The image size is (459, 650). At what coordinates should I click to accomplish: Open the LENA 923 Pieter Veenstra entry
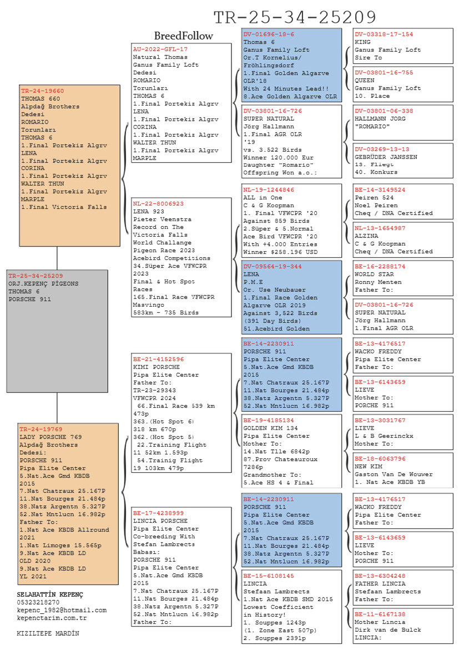coord(181,258)
